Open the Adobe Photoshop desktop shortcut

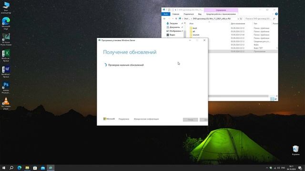pyautogui.click(x=6, y=87)
